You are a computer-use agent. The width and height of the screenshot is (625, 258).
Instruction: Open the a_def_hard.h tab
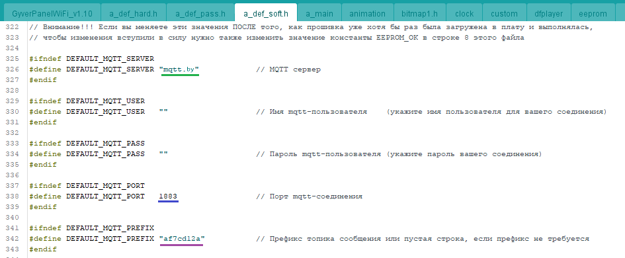[133, 13]
